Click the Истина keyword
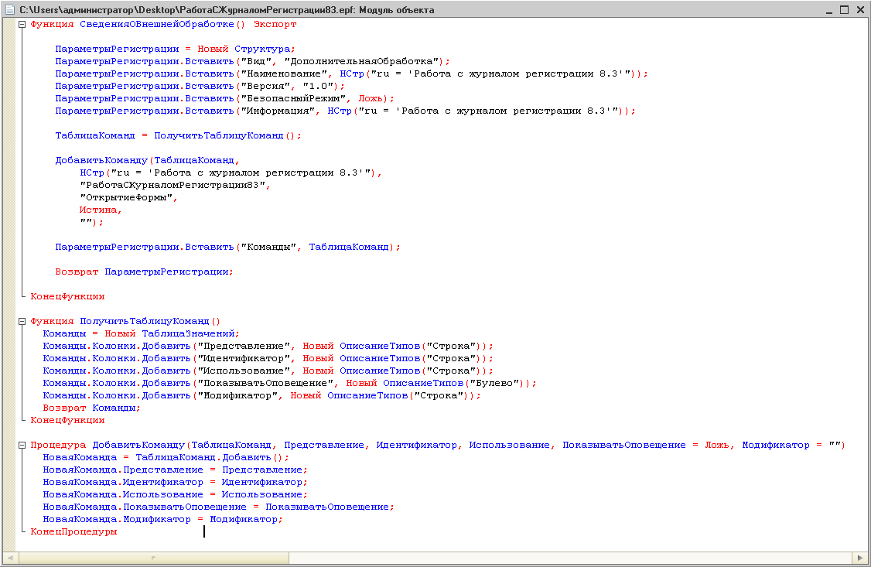 pyautogui.click(x=98, y=210)
